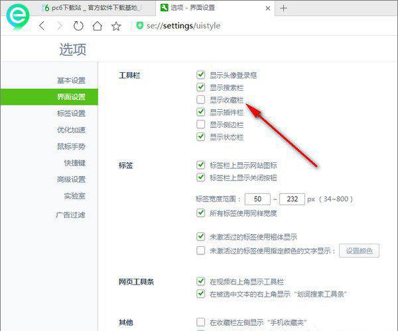The height and width of the screenshot is (331, 398).
Task: Uncheck 显示搜索栏 checkbox
Action: click(x=200, y=87)
